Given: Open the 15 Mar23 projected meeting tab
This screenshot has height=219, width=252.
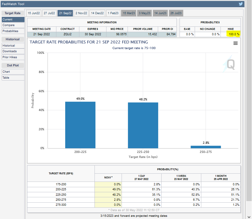Looking at the screenshot, I should pos(129,13).
